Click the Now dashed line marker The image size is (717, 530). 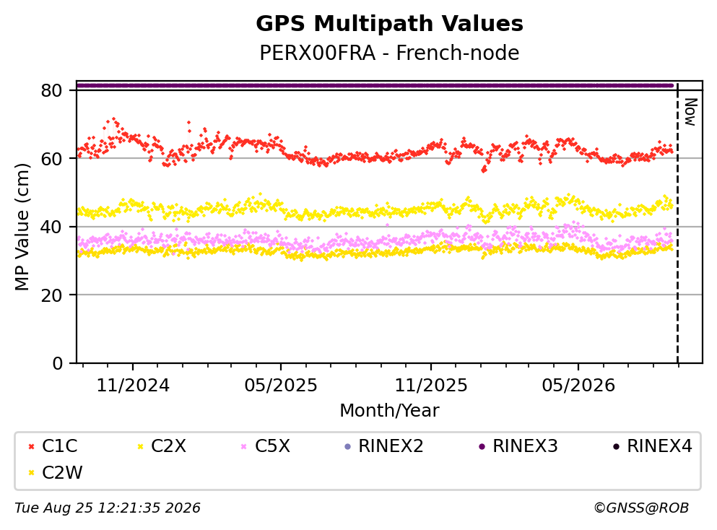click(x=678, y=223)
